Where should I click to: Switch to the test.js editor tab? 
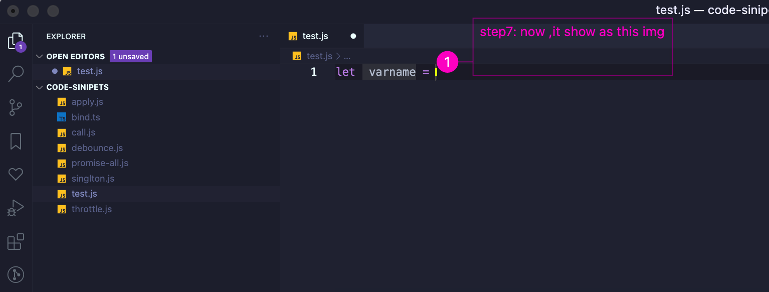pyautogui.click(x=315, y=36)
